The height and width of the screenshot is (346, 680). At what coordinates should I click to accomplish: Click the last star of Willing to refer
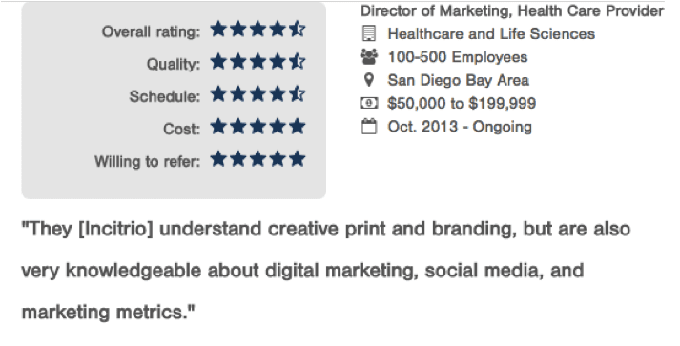pos(297,159)
